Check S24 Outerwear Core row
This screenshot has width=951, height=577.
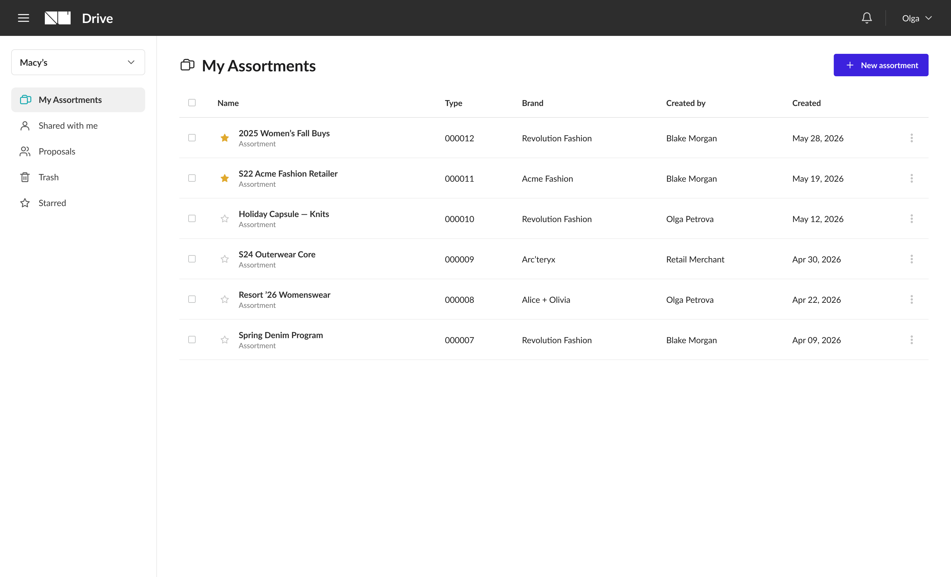pos(192,259)
